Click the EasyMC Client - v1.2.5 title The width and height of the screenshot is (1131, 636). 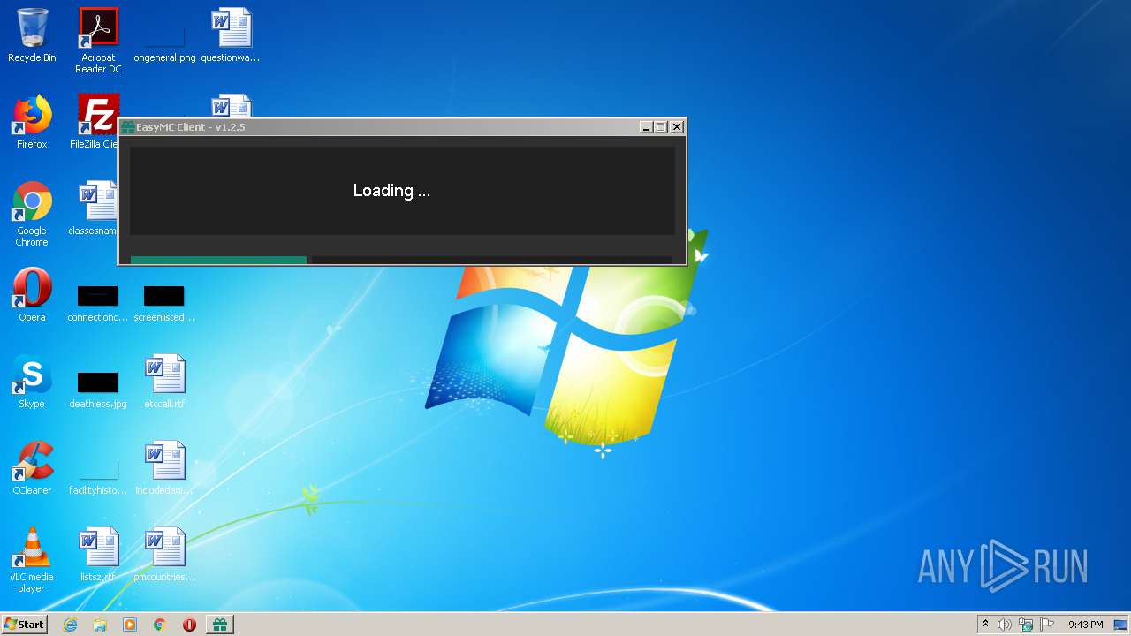click(x=191, y=127)
